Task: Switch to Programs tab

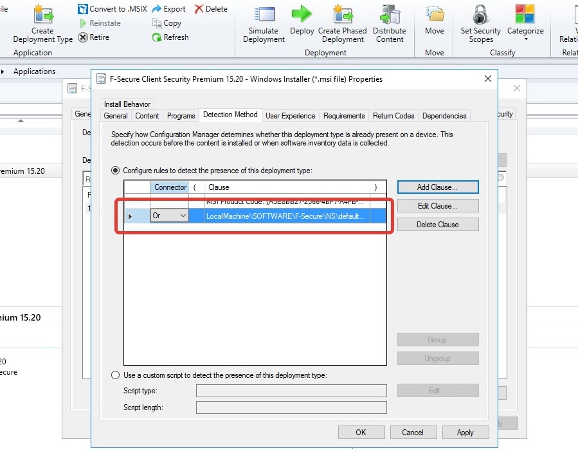Action: pyautogui.click(x=181, y=116)
